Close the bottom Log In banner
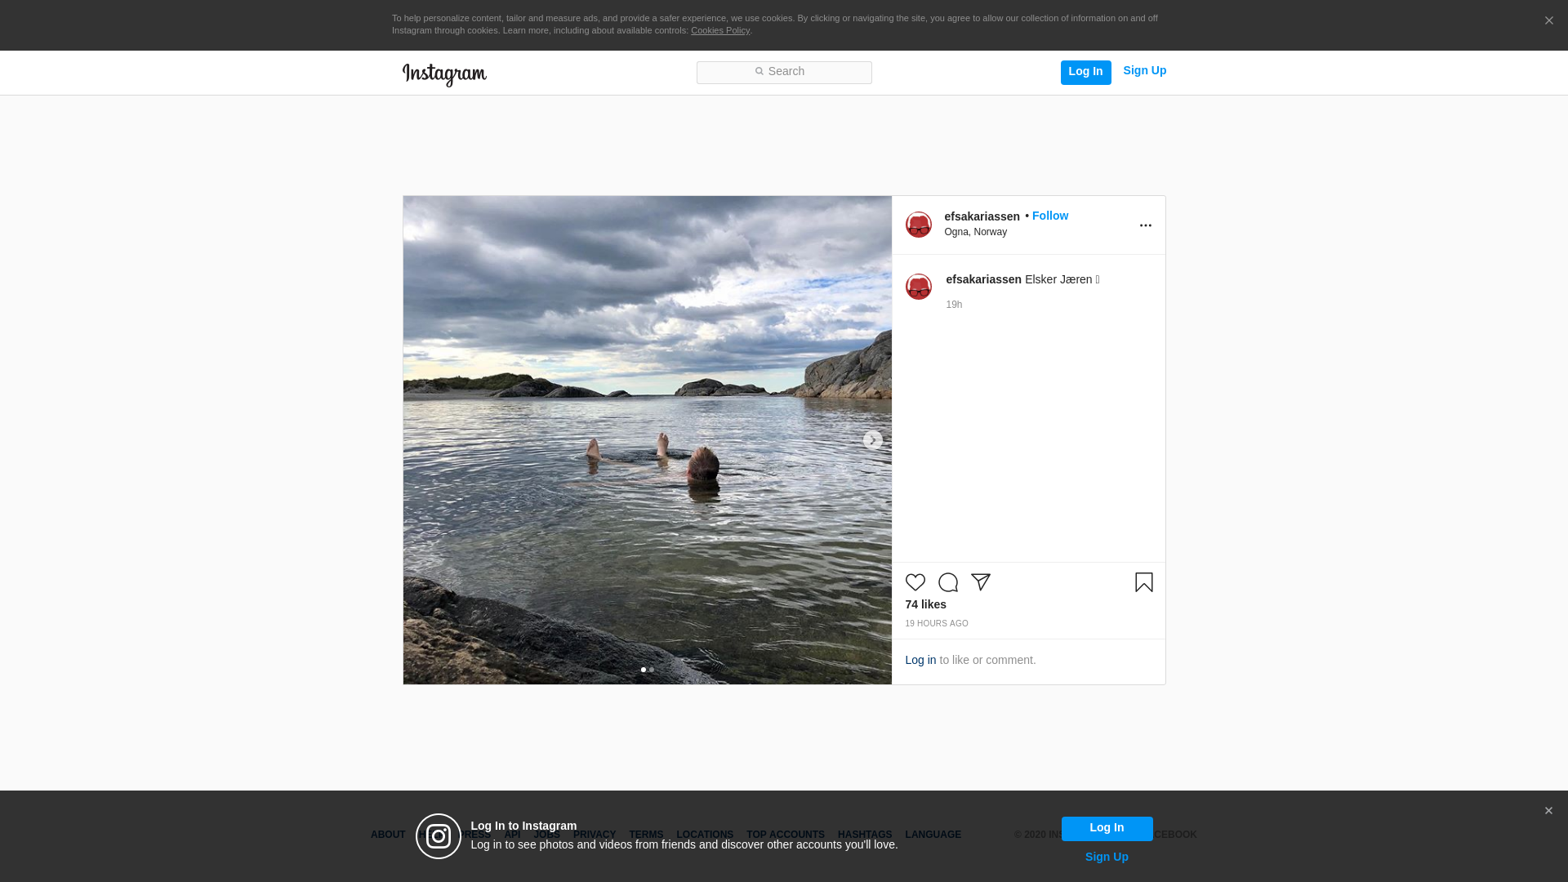The image size is (1568, 882). tap(1548, 811)
